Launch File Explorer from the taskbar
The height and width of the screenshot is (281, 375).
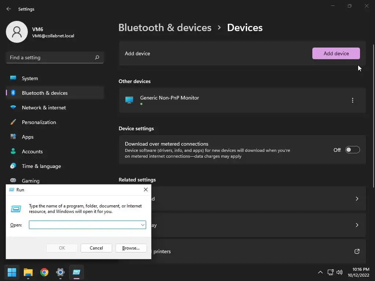[28, 272]
